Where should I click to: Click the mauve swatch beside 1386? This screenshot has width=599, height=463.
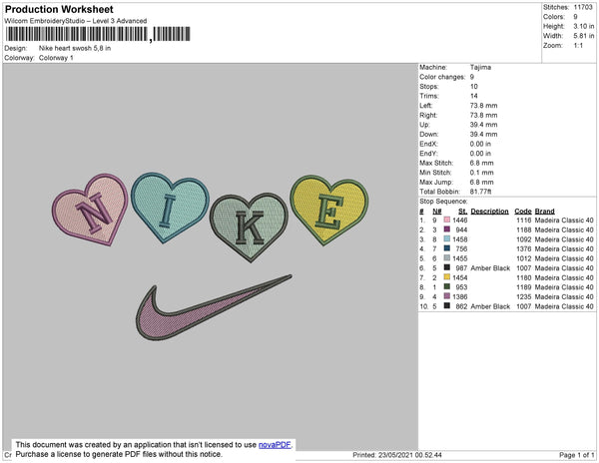(x=446, y=296)
